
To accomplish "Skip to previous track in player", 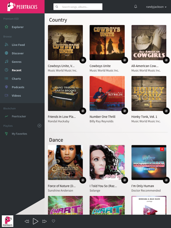I will [x=27, y=221].
